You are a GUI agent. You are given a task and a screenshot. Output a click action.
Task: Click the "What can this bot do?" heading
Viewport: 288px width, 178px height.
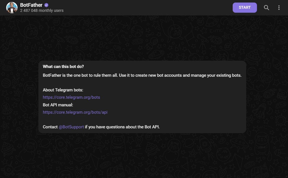click(x=63, y=67)
